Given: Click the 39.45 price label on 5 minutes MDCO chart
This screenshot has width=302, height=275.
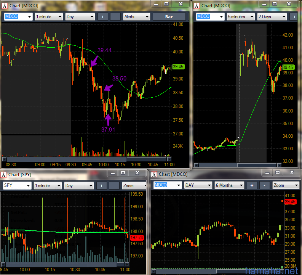Looking at the screenshot, I should [288, 67].
